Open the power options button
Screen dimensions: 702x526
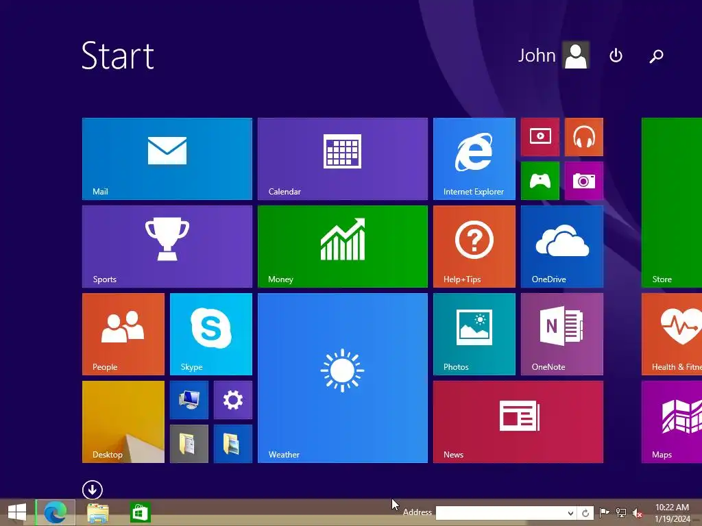(616, 55)
